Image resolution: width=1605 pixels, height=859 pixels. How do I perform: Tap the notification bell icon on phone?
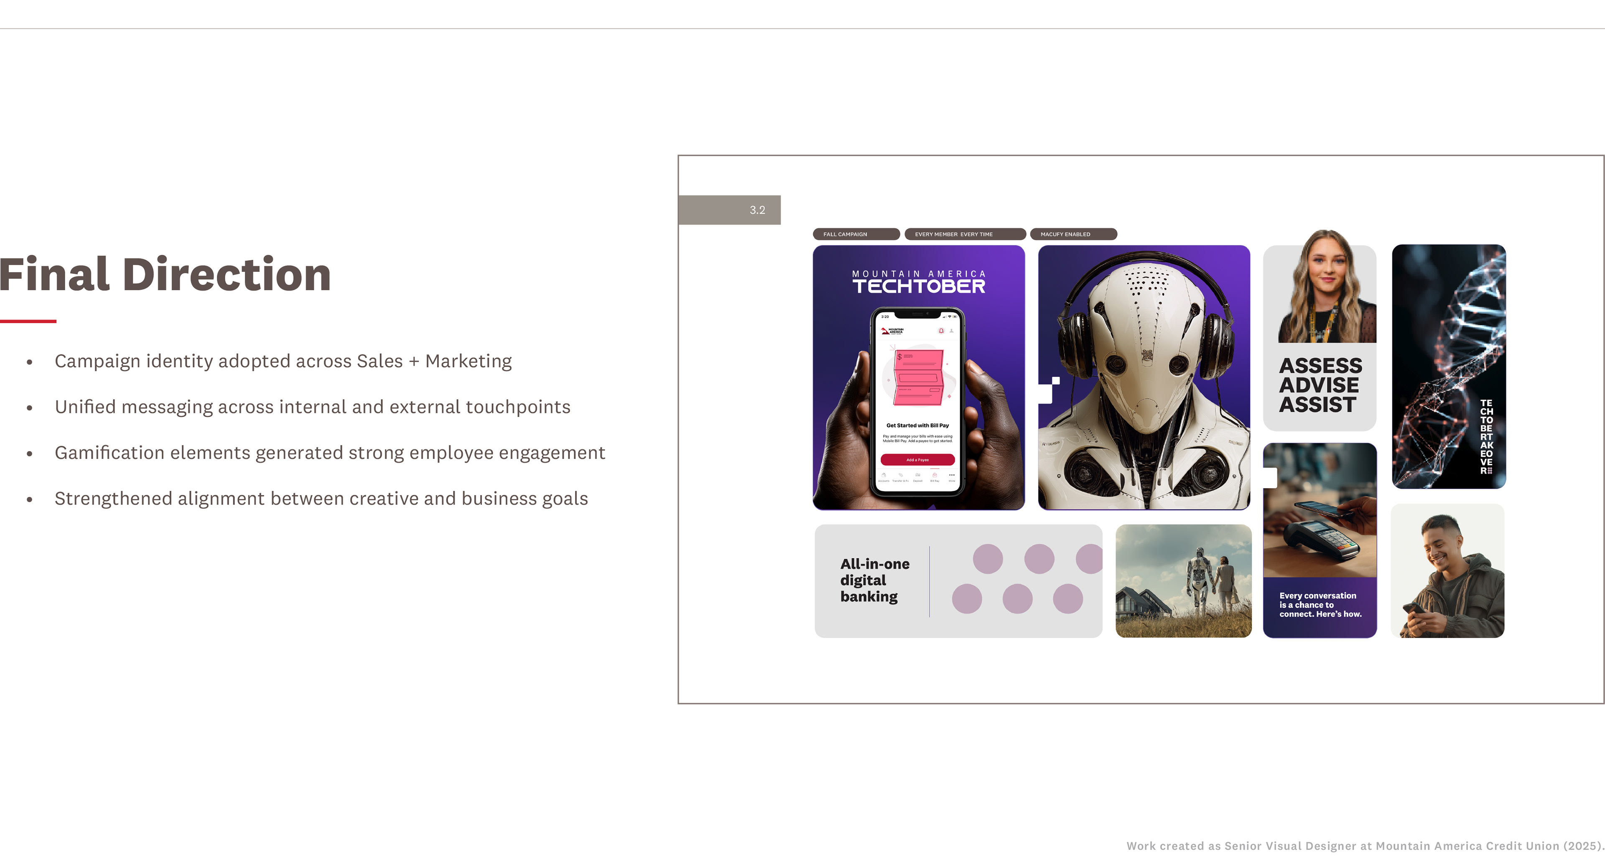(941, 331)
